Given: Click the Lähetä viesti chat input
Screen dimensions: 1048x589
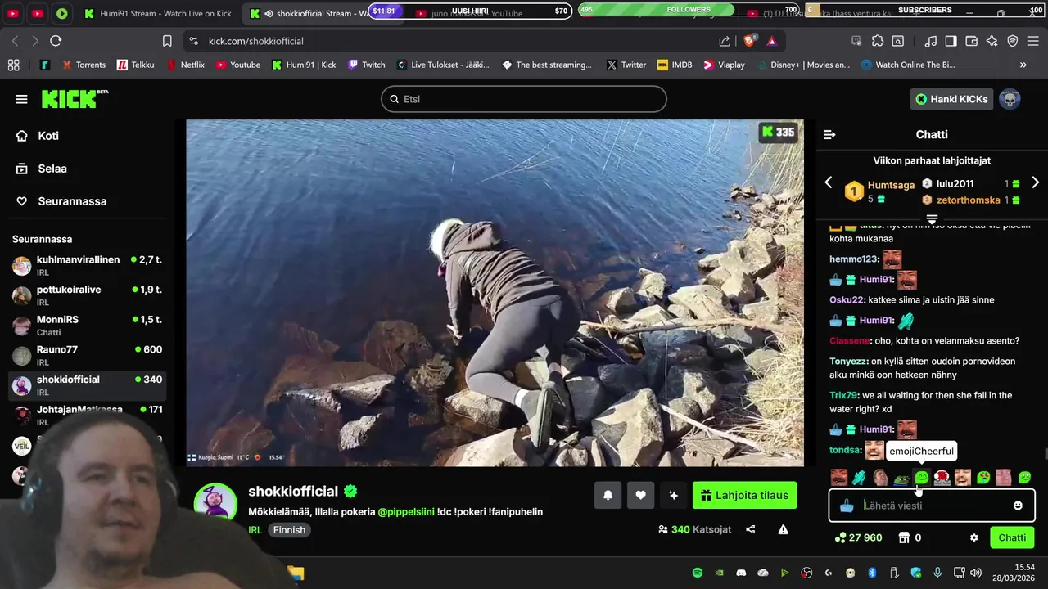Looking at the screenshot, I should click(x=933, y=506).
